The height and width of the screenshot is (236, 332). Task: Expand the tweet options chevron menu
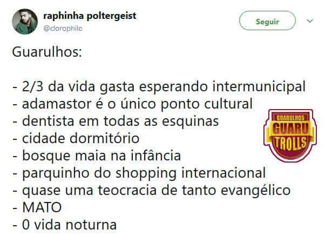pos(310,21)
